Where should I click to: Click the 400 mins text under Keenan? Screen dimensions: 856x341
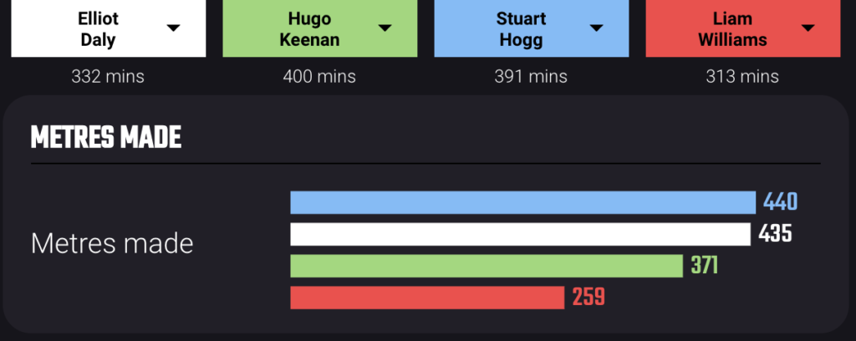coord(319,76)
